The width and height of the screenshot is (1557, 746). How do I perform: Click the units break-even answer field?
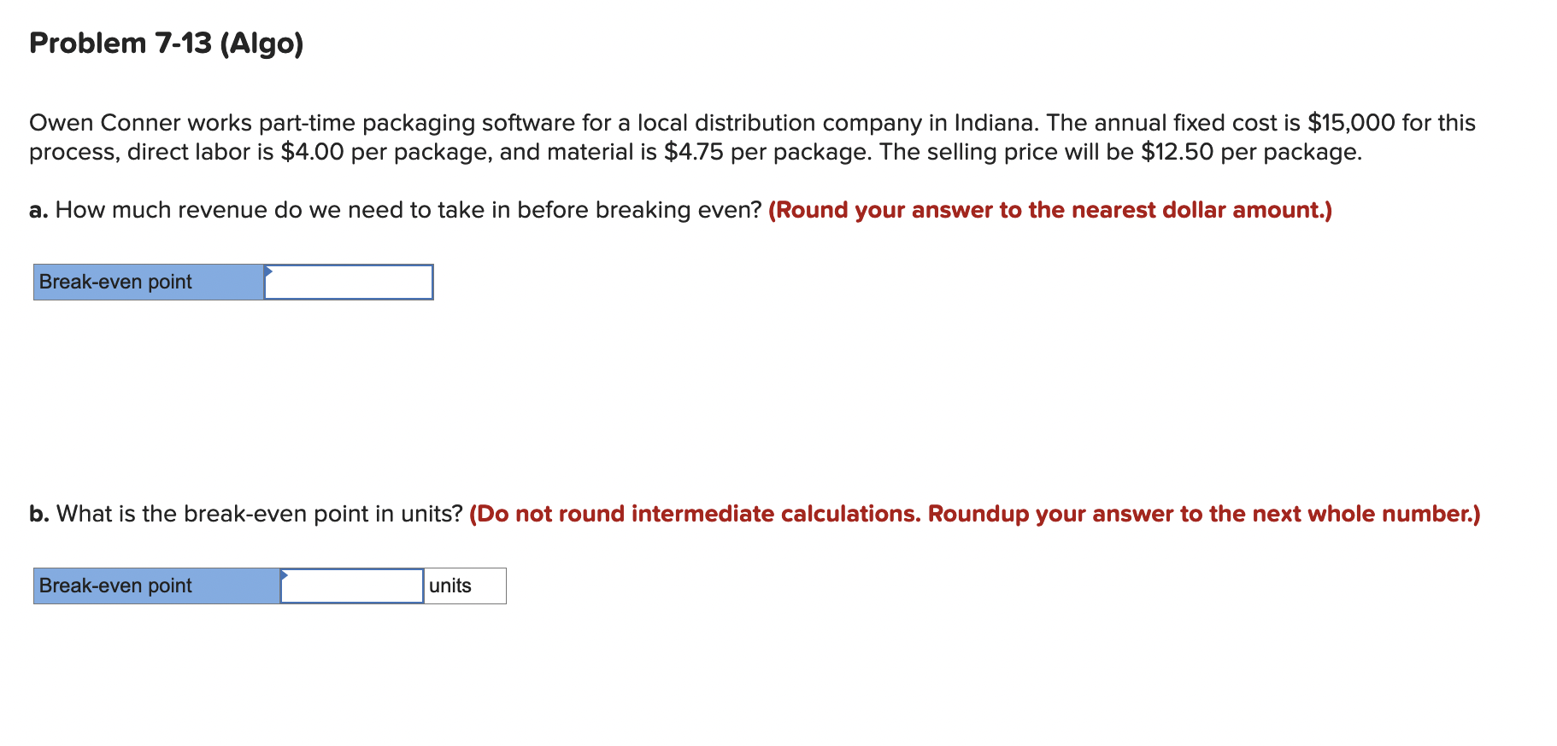pyautogui.click(x=352, y=586)
